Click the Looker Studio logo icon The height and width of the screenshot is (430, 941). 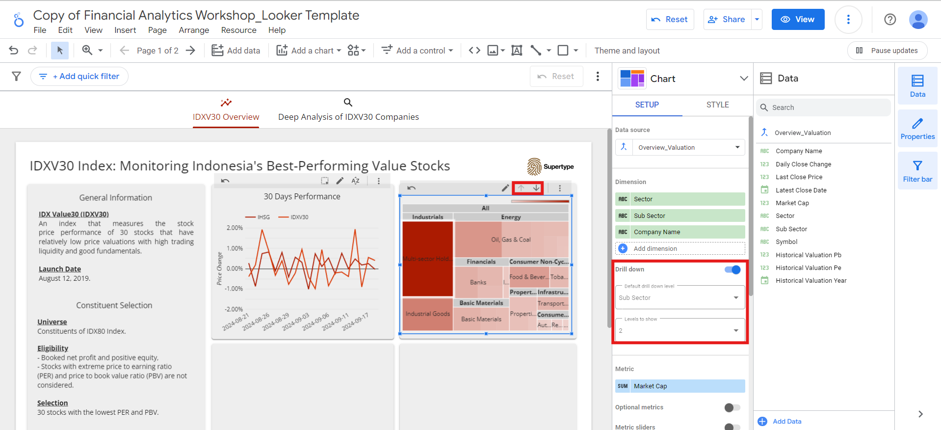tap(19, 20)
